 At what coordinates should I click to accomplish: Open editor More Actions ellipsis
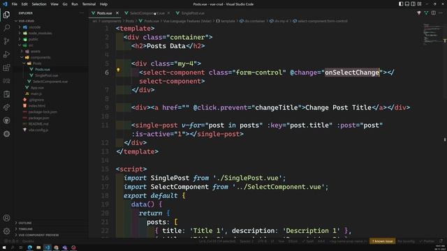(x=441, y=13)
